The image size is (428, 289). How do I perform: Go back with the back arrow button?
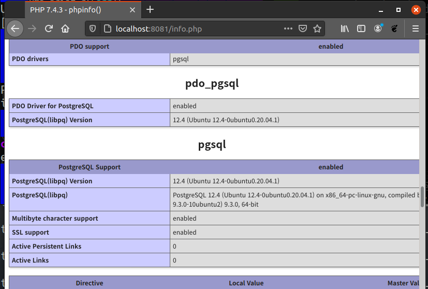[15, 28]
